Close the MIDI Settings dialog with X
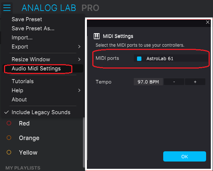Image resolution: width=213 pixels, height=171 pixels. (208, 22)
